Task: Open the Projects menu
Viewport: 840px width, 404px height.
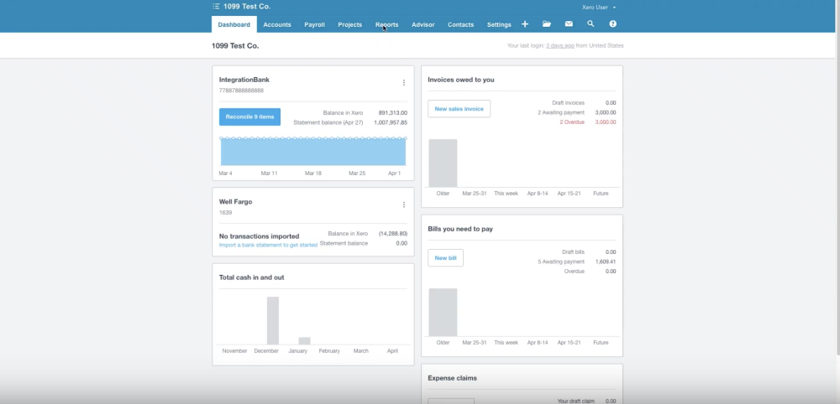Action: pos(349,24)
